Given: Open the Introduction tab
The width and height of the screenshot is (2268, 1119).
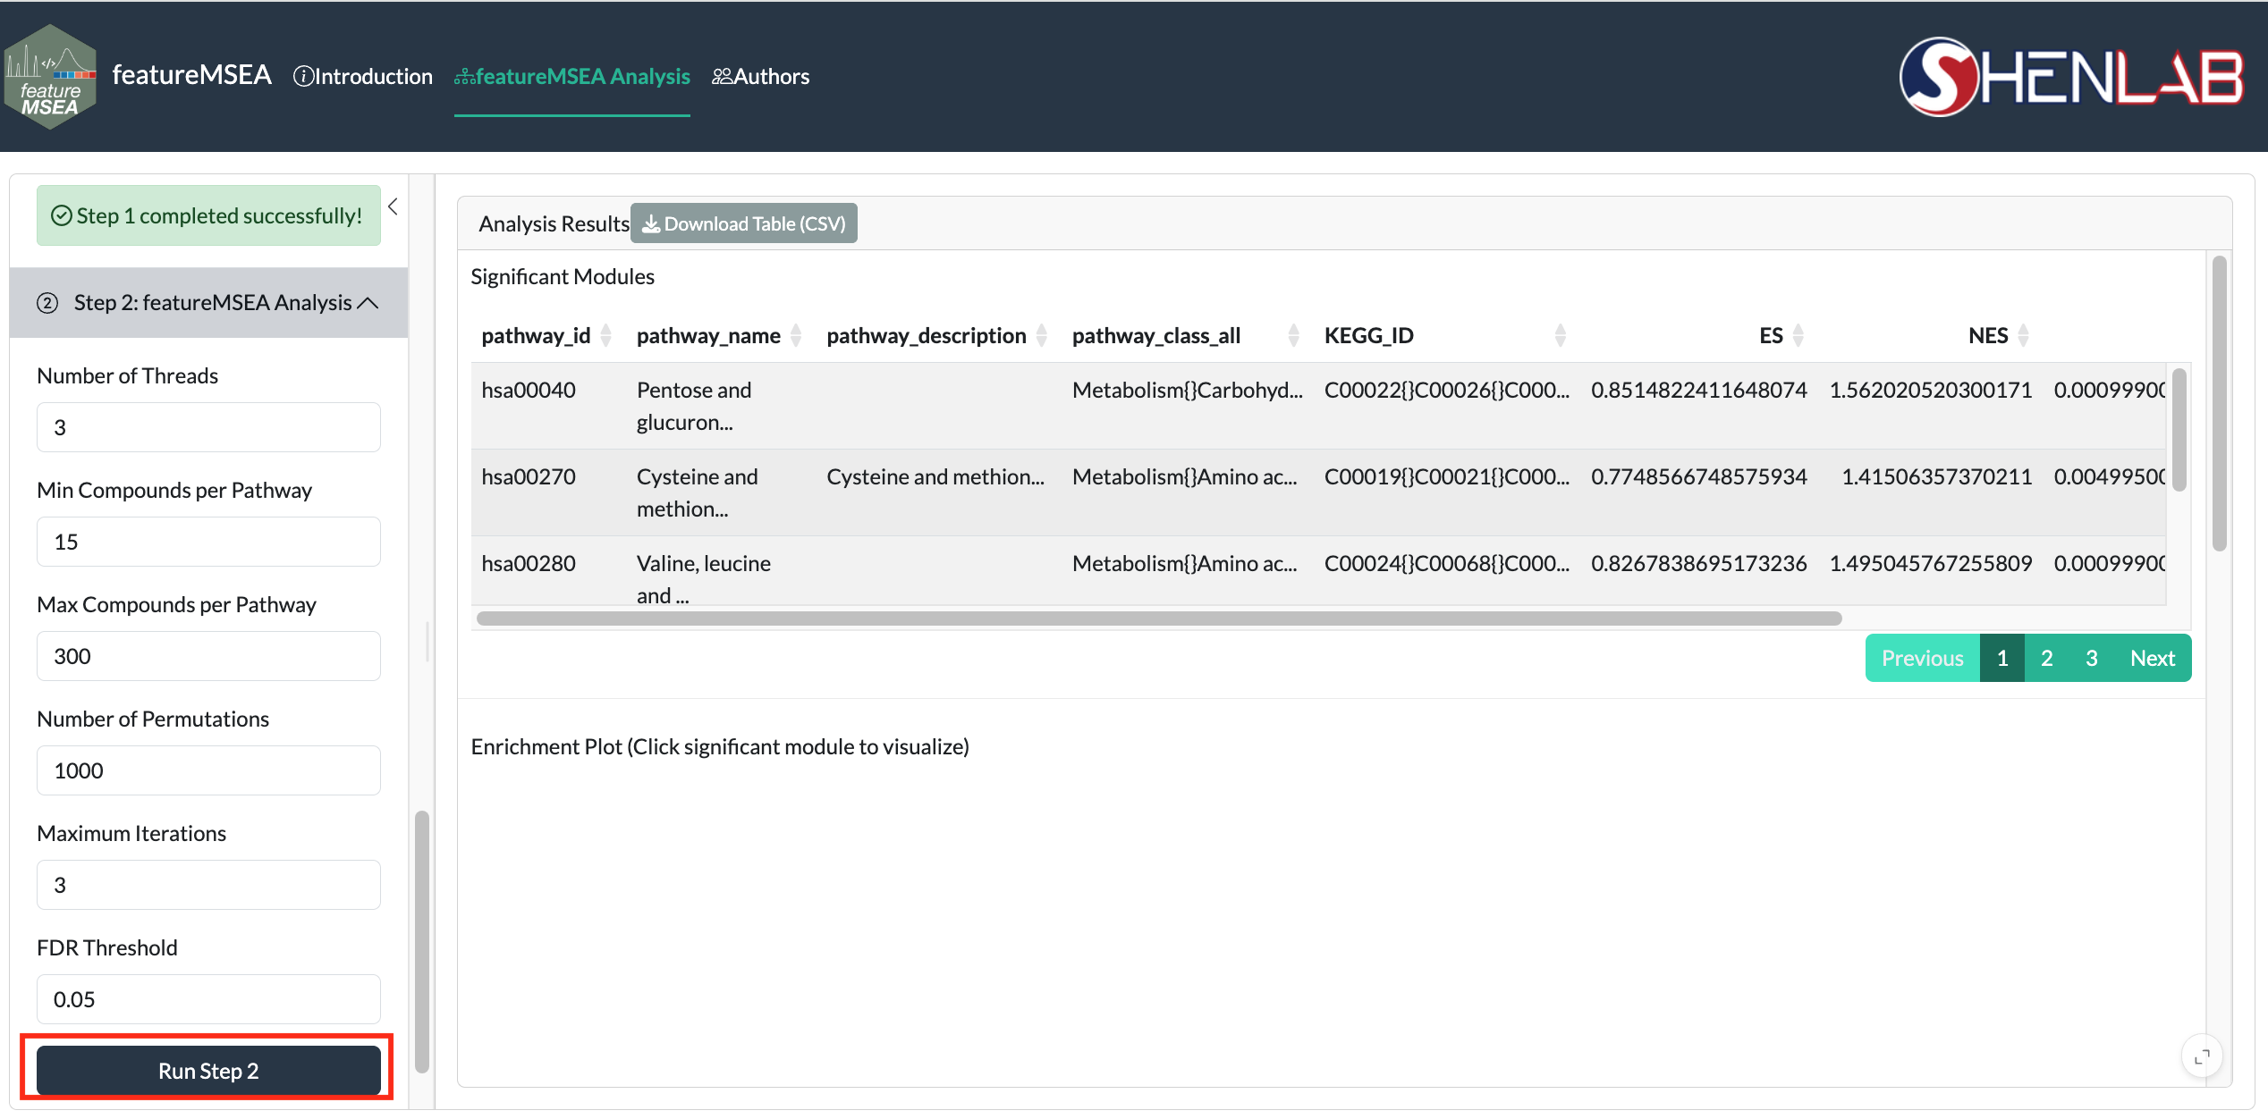Looking at the screenshot, I should [363, 77].
